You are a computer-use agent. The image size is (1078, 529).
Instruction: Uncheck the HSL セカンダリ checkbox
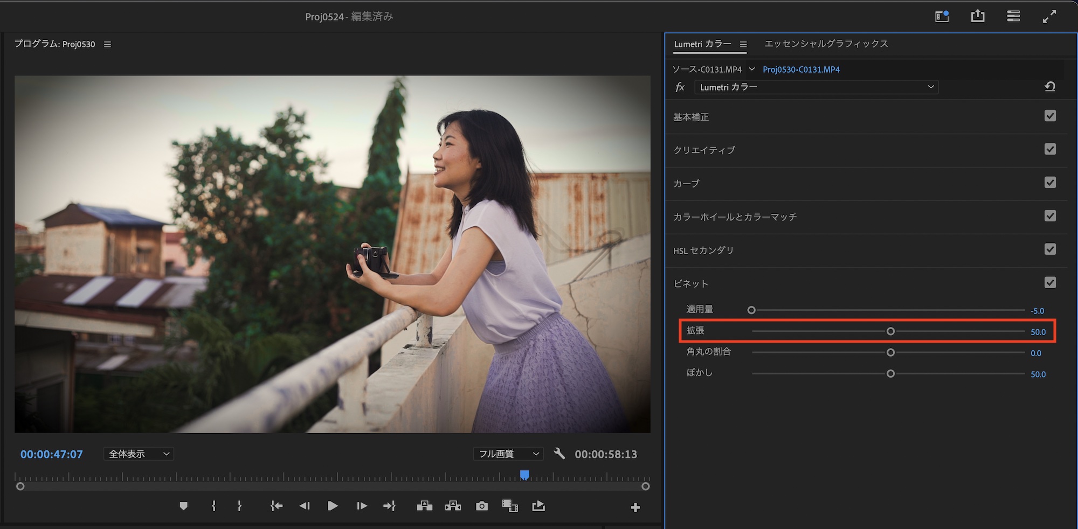(x=1049, y=249)
